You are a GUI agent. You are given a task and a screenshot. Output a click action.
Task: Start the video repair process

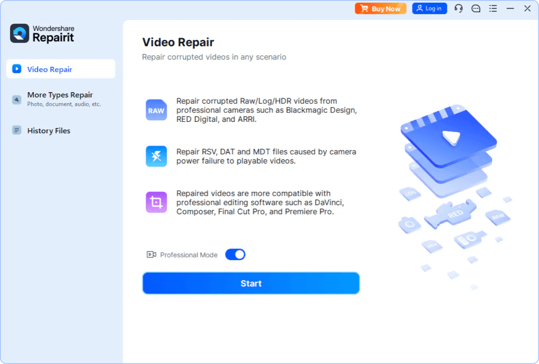(251, 283)
